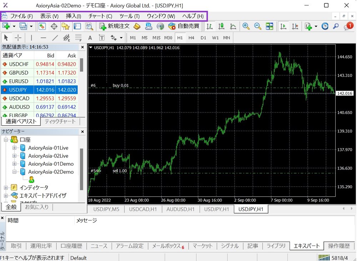Set timeframe to H4
357x261 pixels.
[191, 38]
